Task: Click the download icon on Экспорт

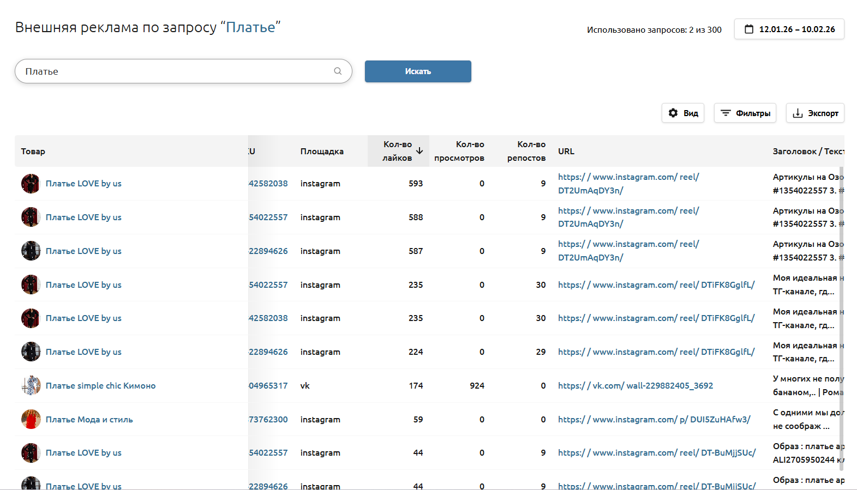Action: pos(798,113)
